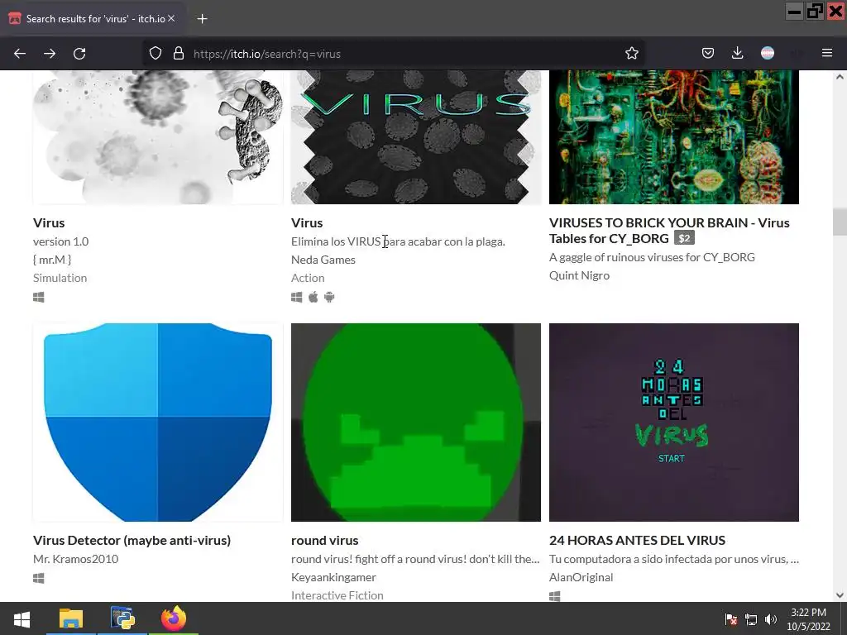The image size is (847, 635).
Task: Click 'round virus! fight off' description text
Action: click(x=415, y=559)
